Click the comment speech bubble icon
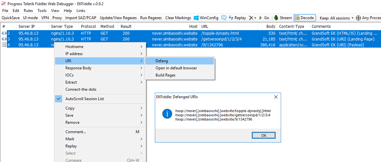The width and height of the screenshot is (381, 162). 224,18
